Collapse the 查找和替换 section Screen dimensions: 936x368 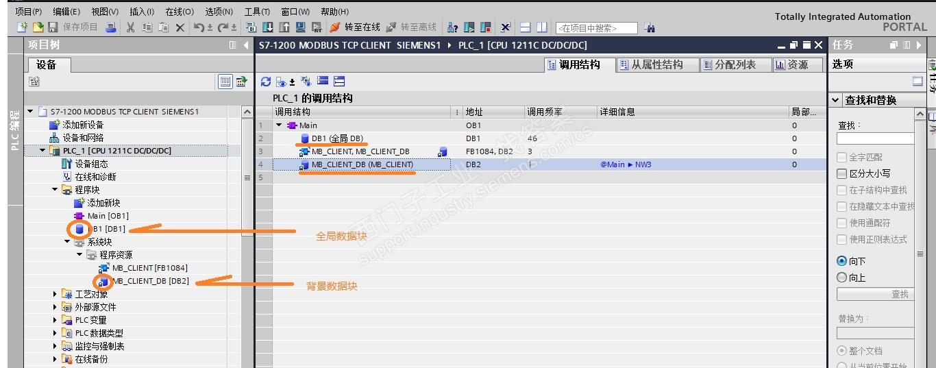[x=836, y=100]
